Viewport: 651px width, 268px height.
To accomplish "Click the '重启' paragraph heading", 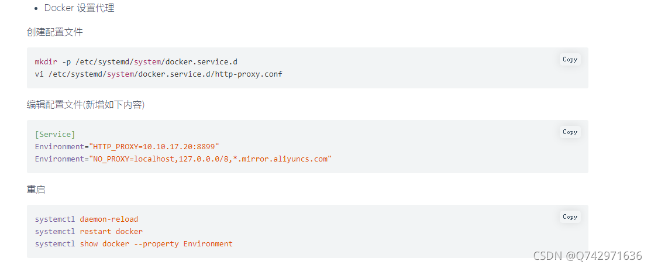I will click(x=36, y=190).
